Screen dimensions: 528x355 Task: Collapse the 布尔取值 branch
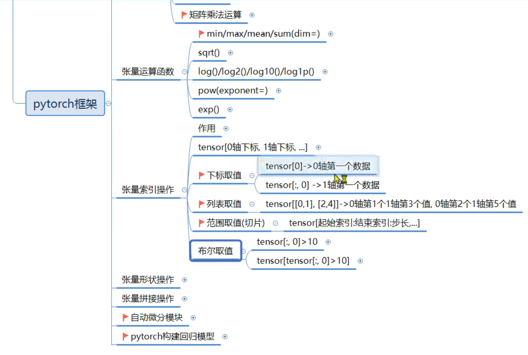pyautogui.click(x=243, y=251)
